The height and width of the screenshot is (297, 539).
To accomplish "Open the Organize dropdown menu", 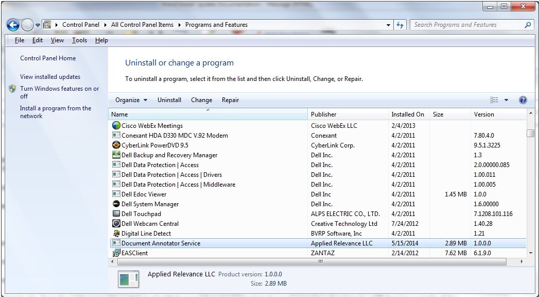I will tap(131, 100).
